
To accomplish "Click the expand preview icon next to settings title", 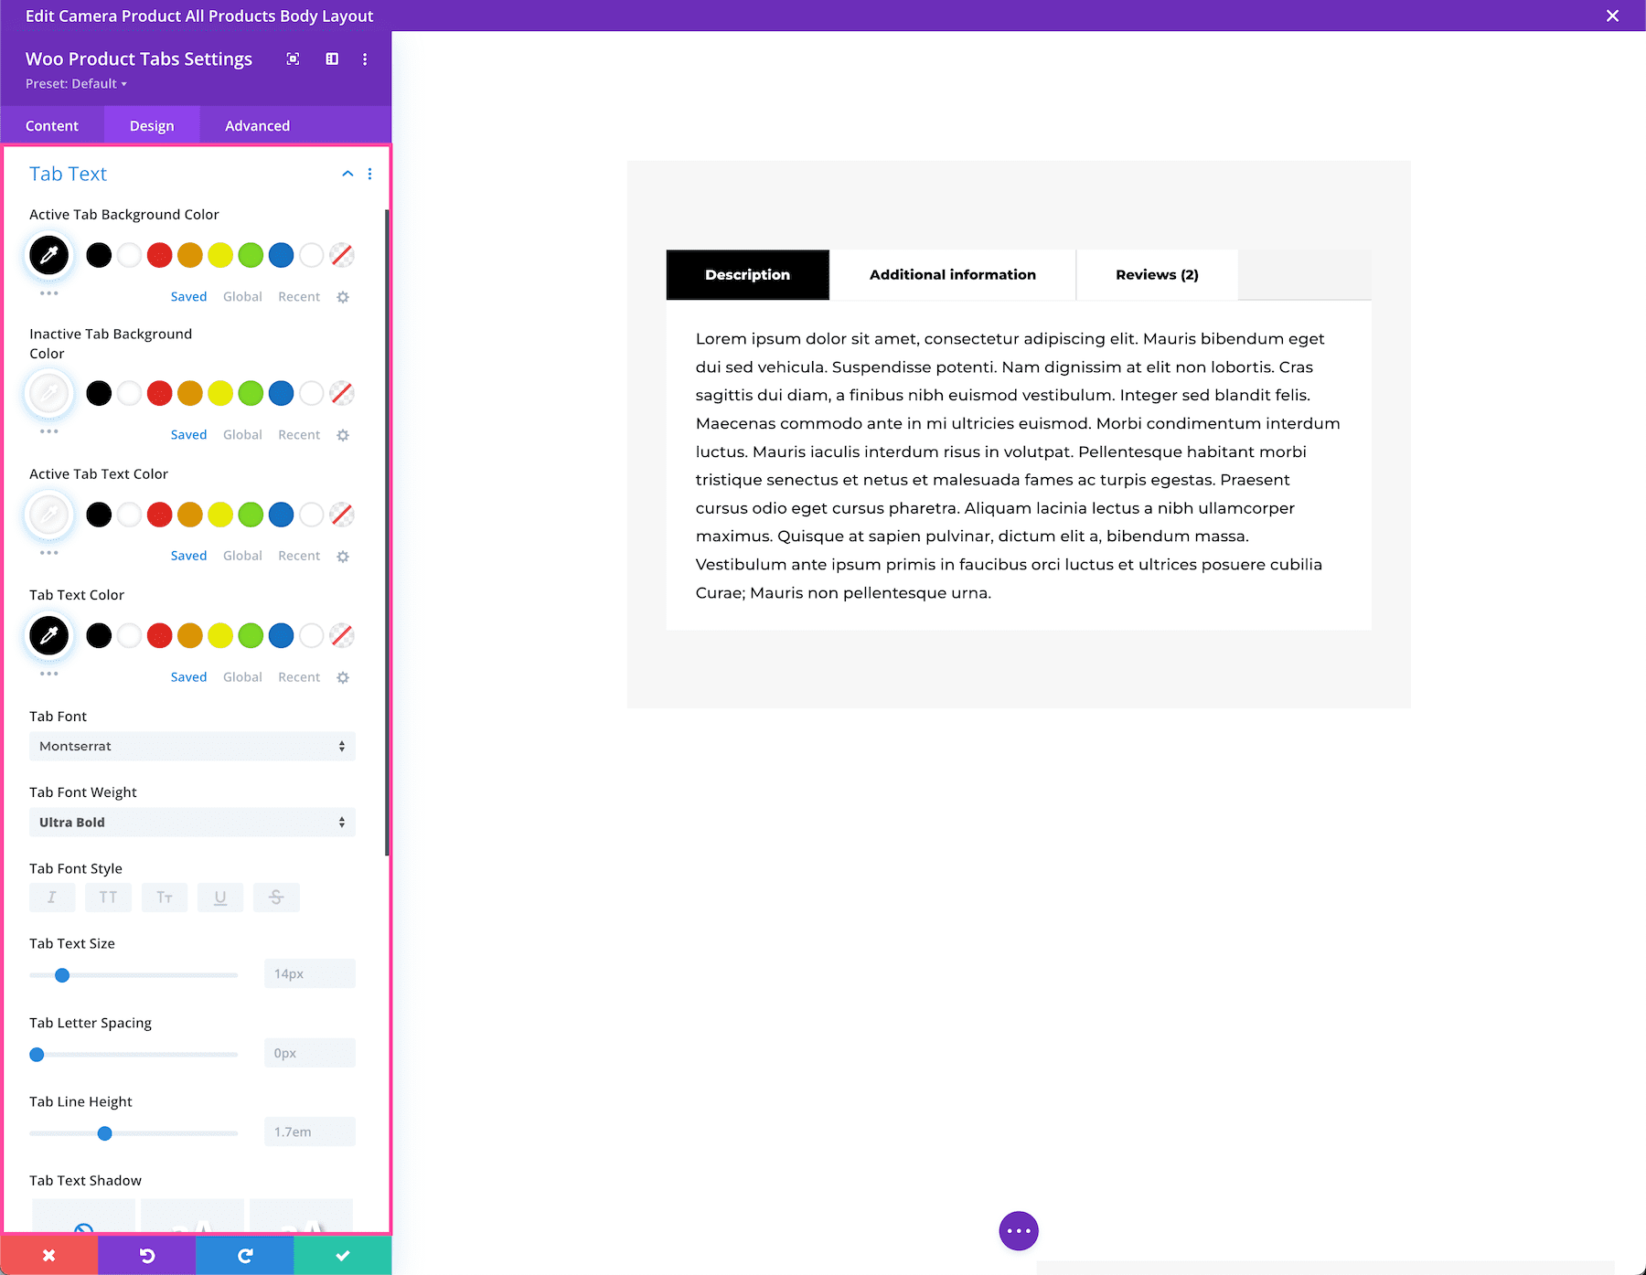I will click(x=293, y=58).
